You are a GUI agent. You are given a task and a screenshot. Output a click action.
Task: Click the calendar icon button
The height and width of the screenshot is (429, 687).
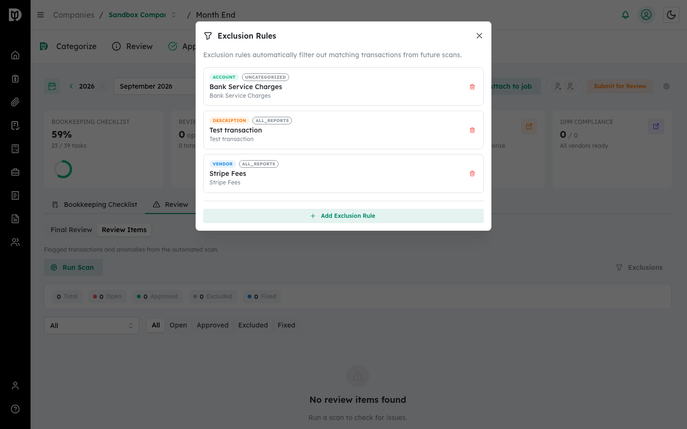pos(52,86)
